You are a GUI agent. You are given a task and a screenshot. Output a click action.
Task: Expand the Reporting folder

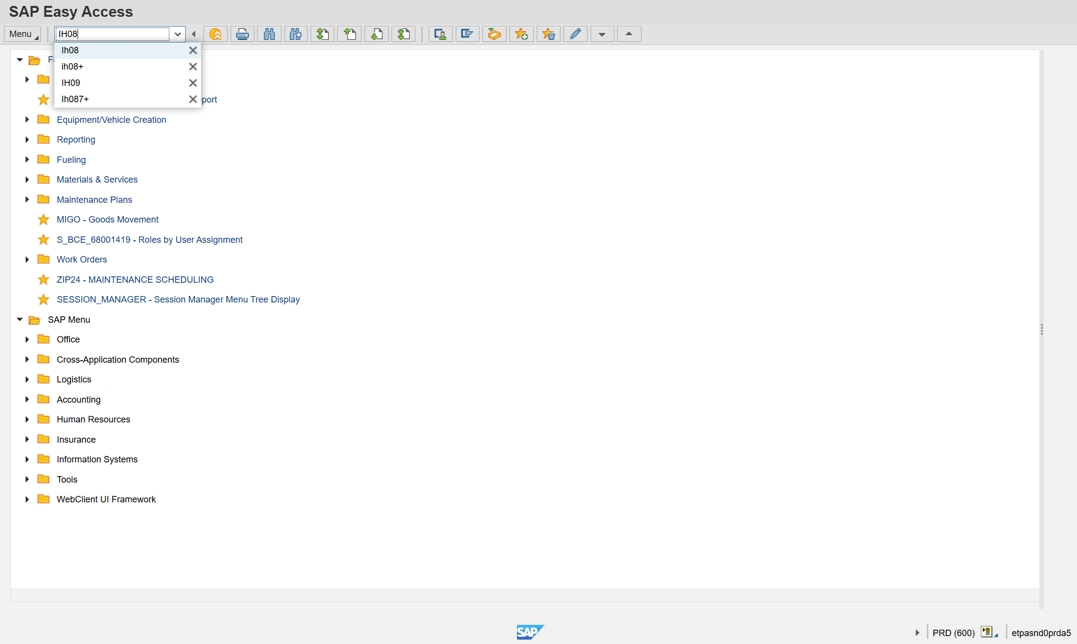tap(27, 140)
